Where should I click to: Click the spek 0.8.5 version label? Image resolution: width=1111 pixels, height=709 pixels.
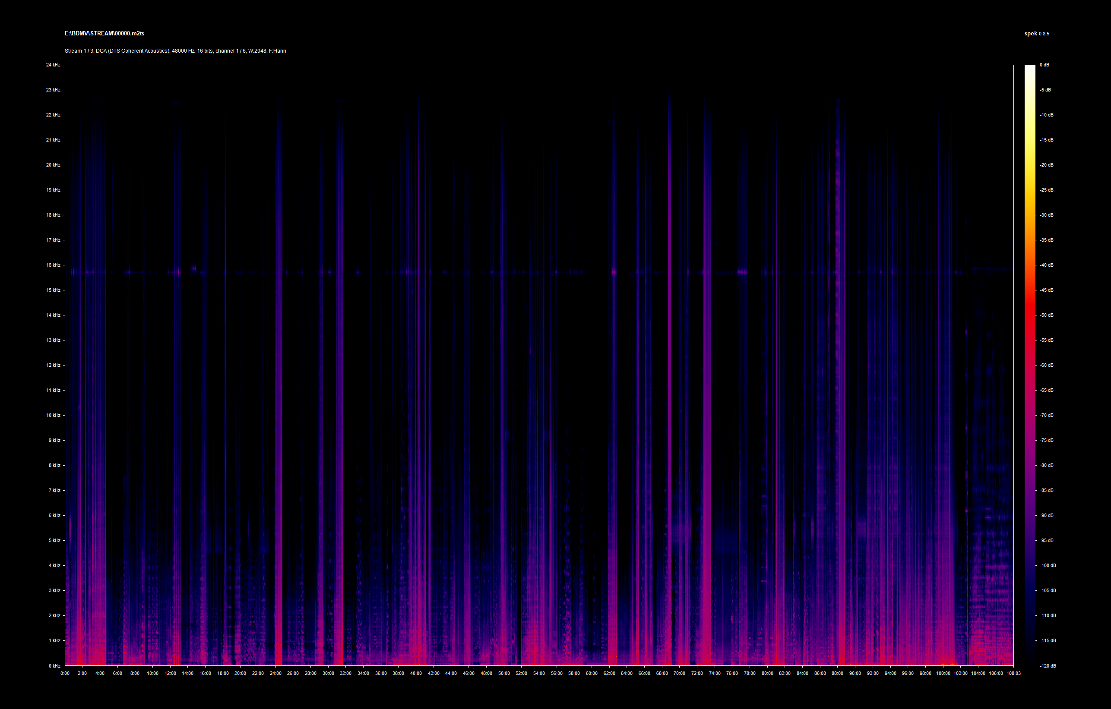tap(1036, 34)
